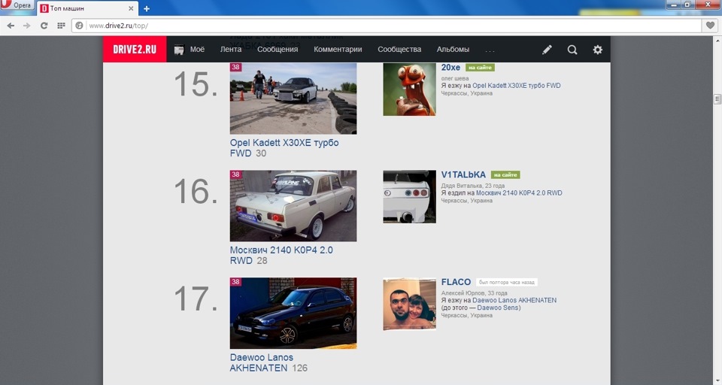The width and height of the screenshot is (722, 385).
Task: Click Daewoo Lanos AKHENATEN link in FLACO description
Action: click(514, 300)
